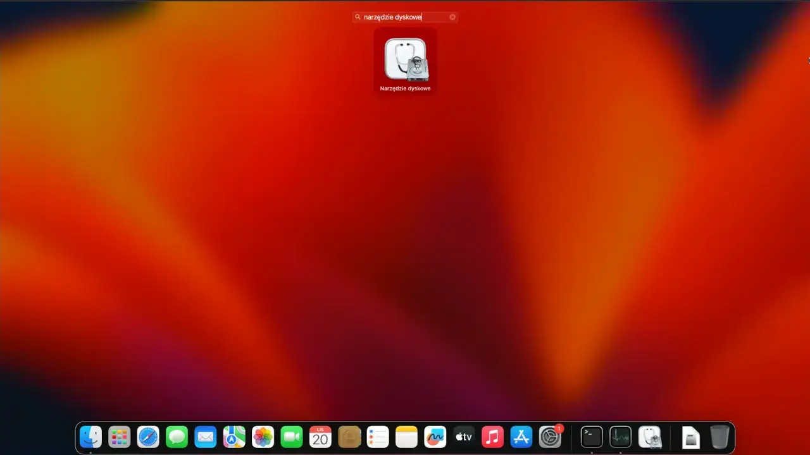Click the Launchpad search input field
This screenshot has height=455, width=810.
click(x=405, y=17)
